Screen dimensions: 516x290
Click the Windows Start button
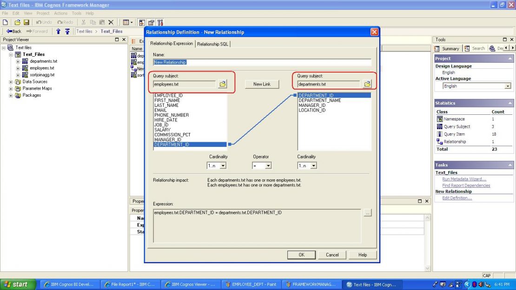[x=18, y=284]
